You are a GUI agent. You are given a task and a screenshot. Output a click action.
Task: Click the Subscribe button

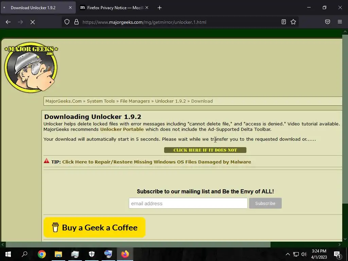click(265, 203)
